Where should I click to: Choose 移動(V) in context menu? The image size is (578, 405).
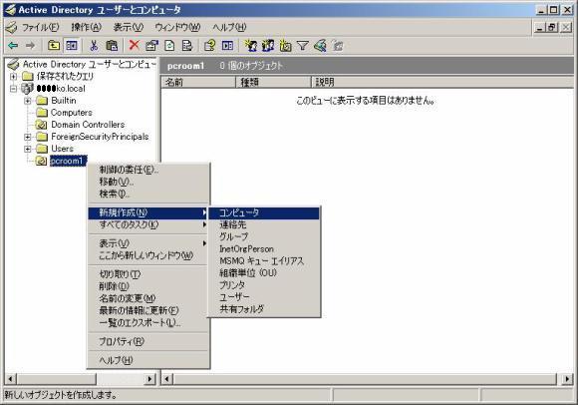(x=148, y=182)
